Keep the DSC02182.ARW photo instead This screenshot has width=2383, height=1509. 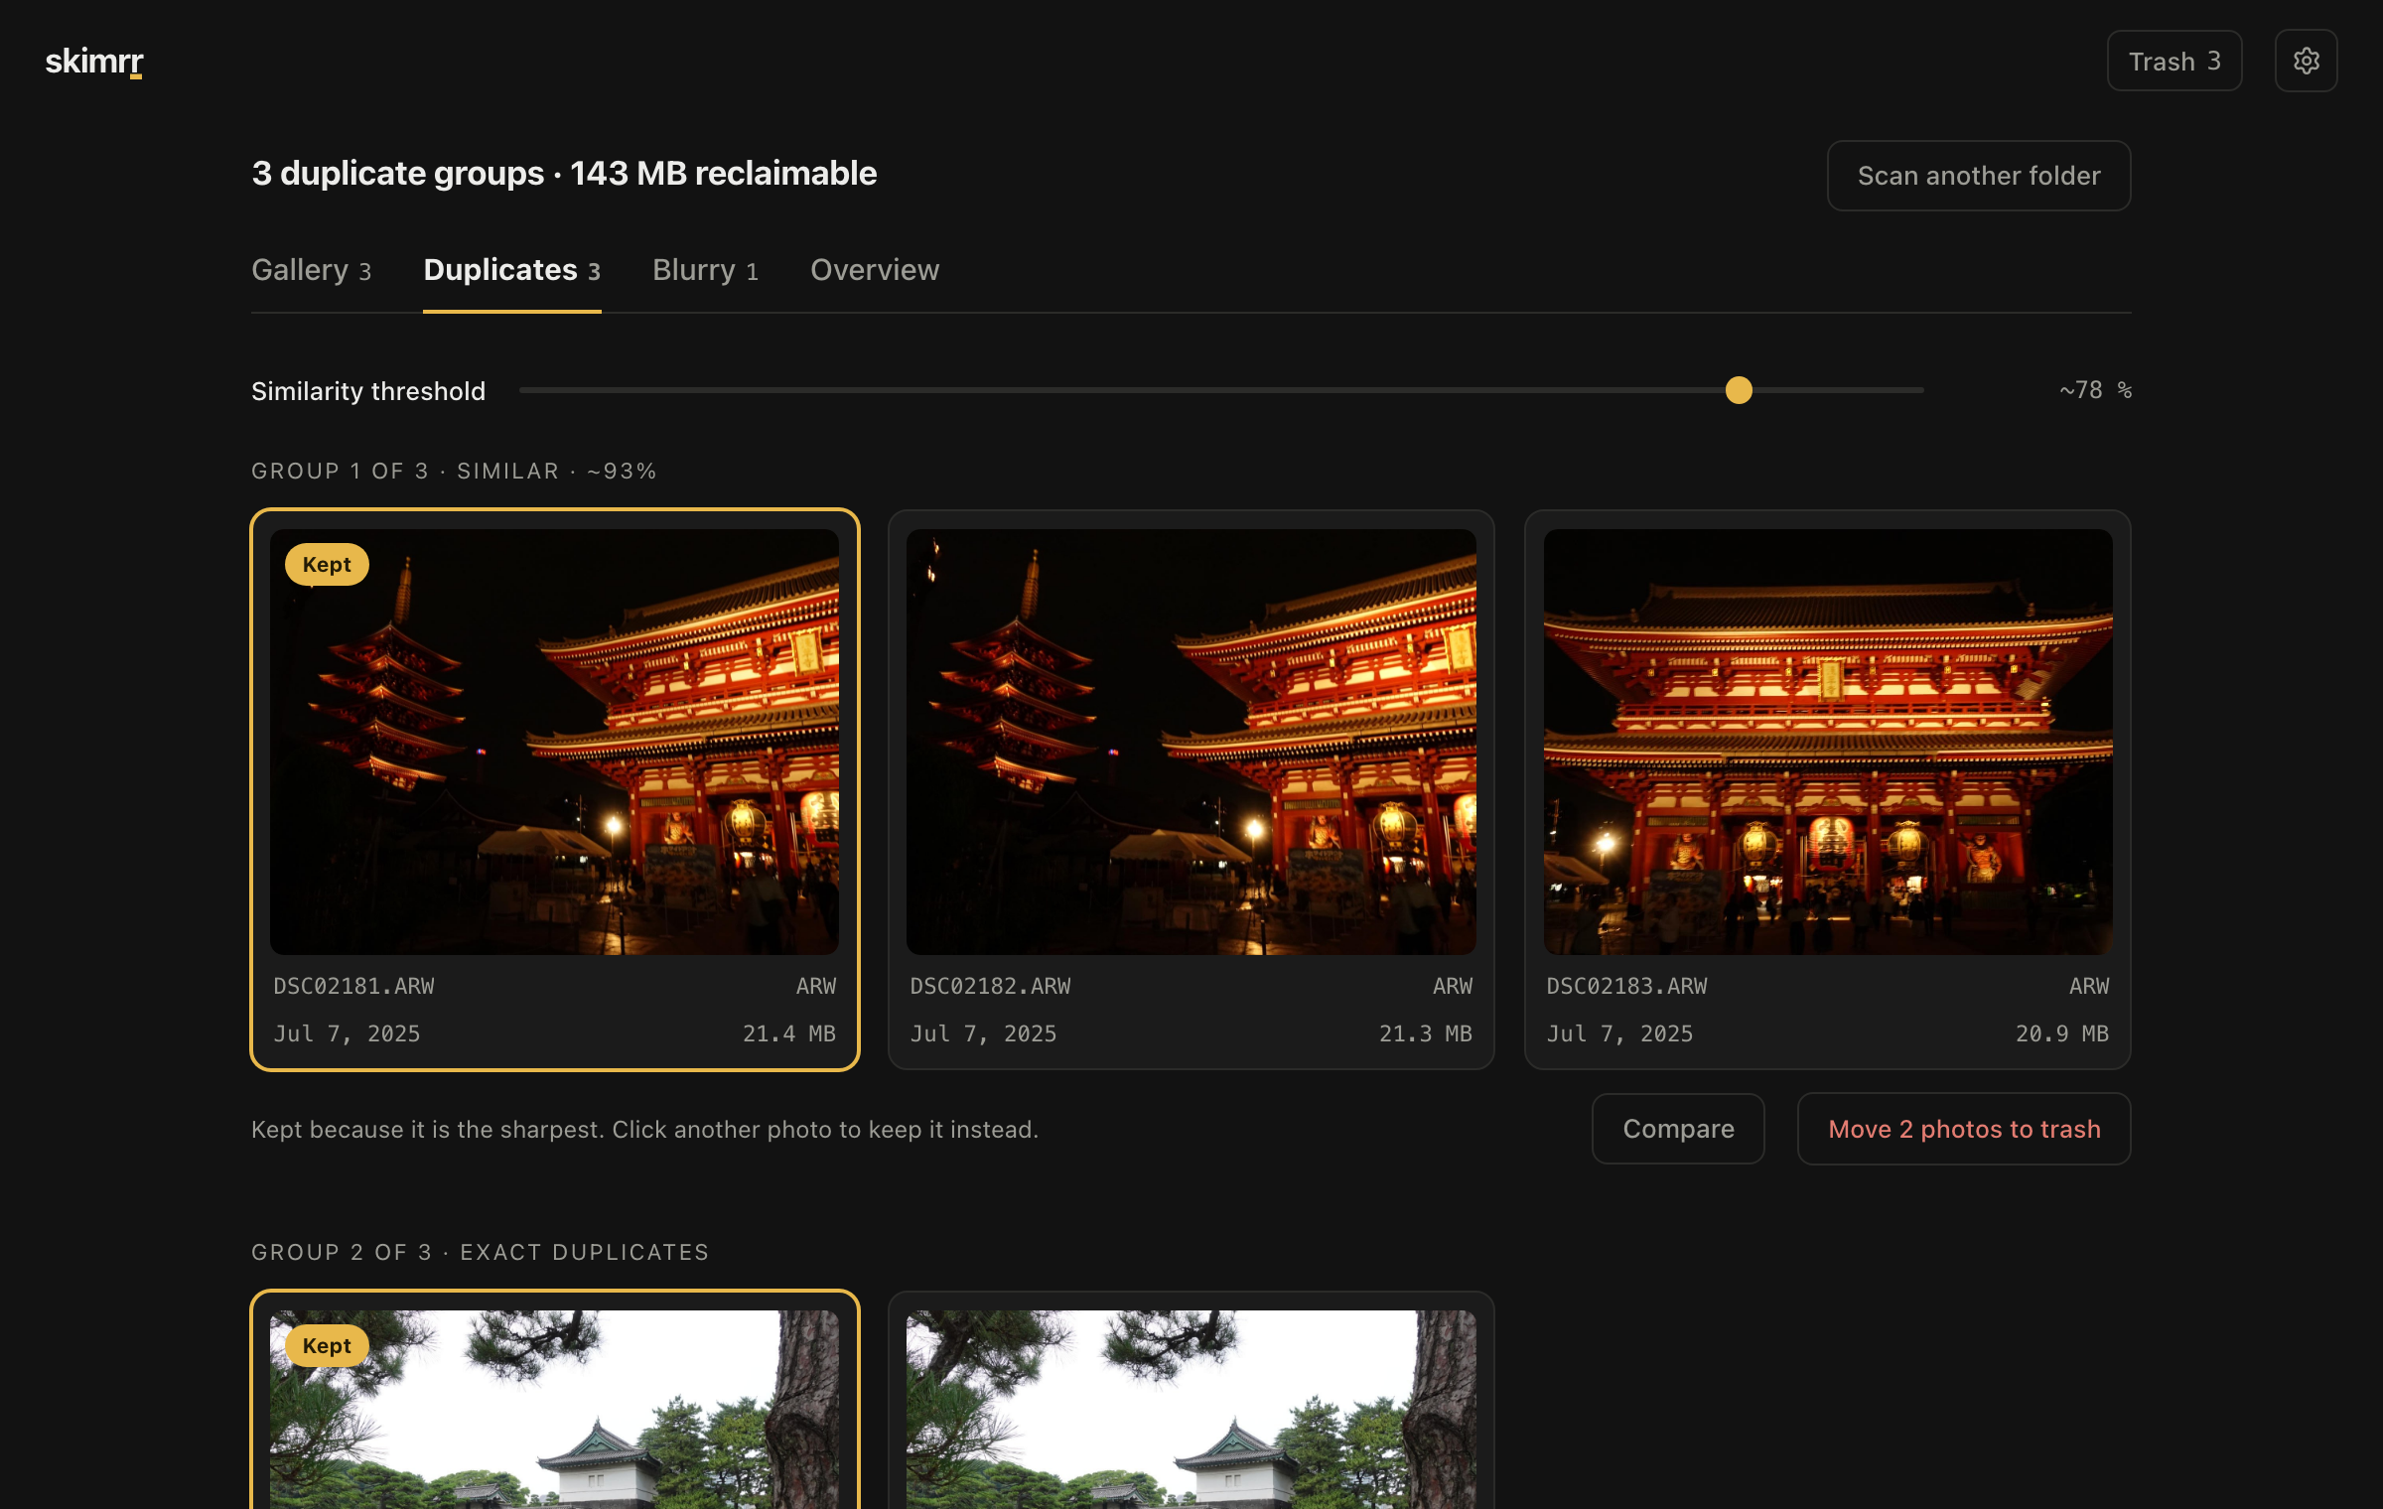tap(1191, 742)
